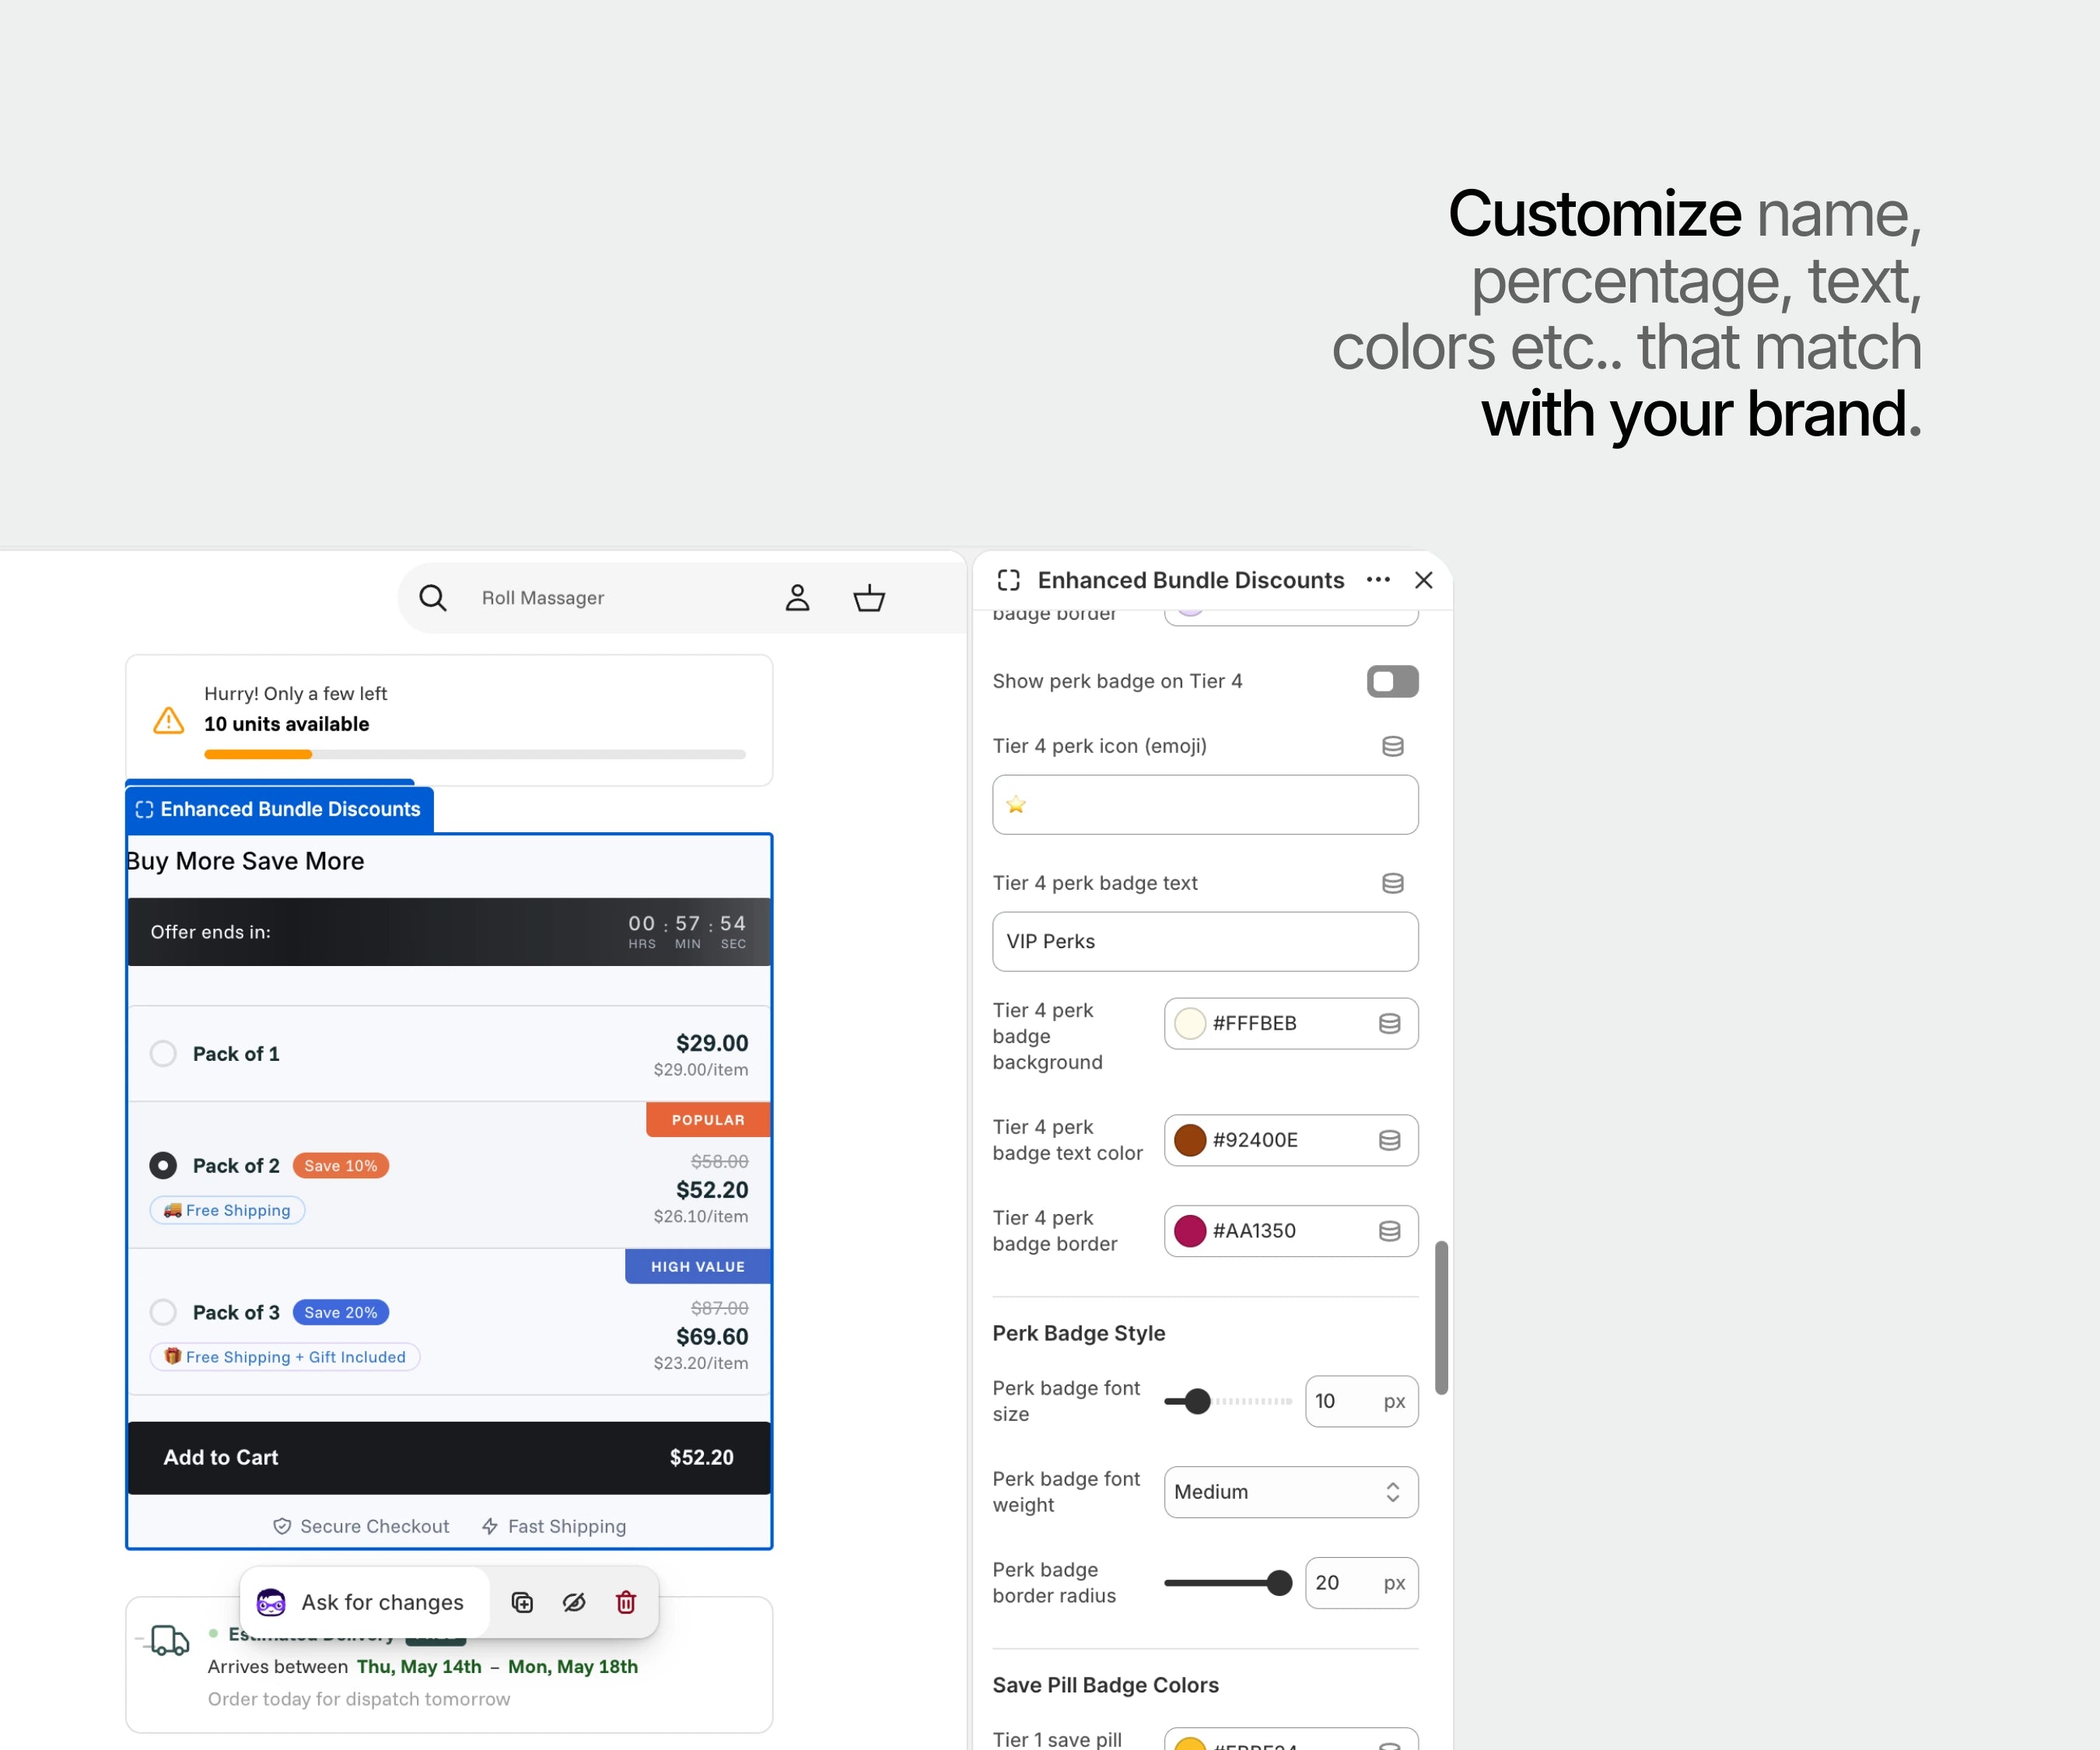The height and width of the screenshot is (1750, 2100).
Task: Toggle Show perk badge on Tier 4
Action: click(1392, 681)
